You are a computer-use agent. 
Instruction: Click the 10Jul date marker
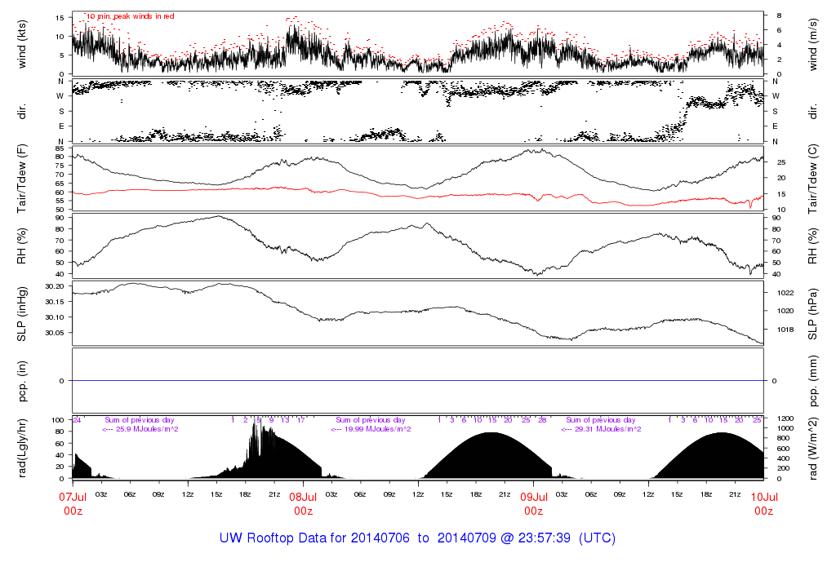[x=763, y=495]
